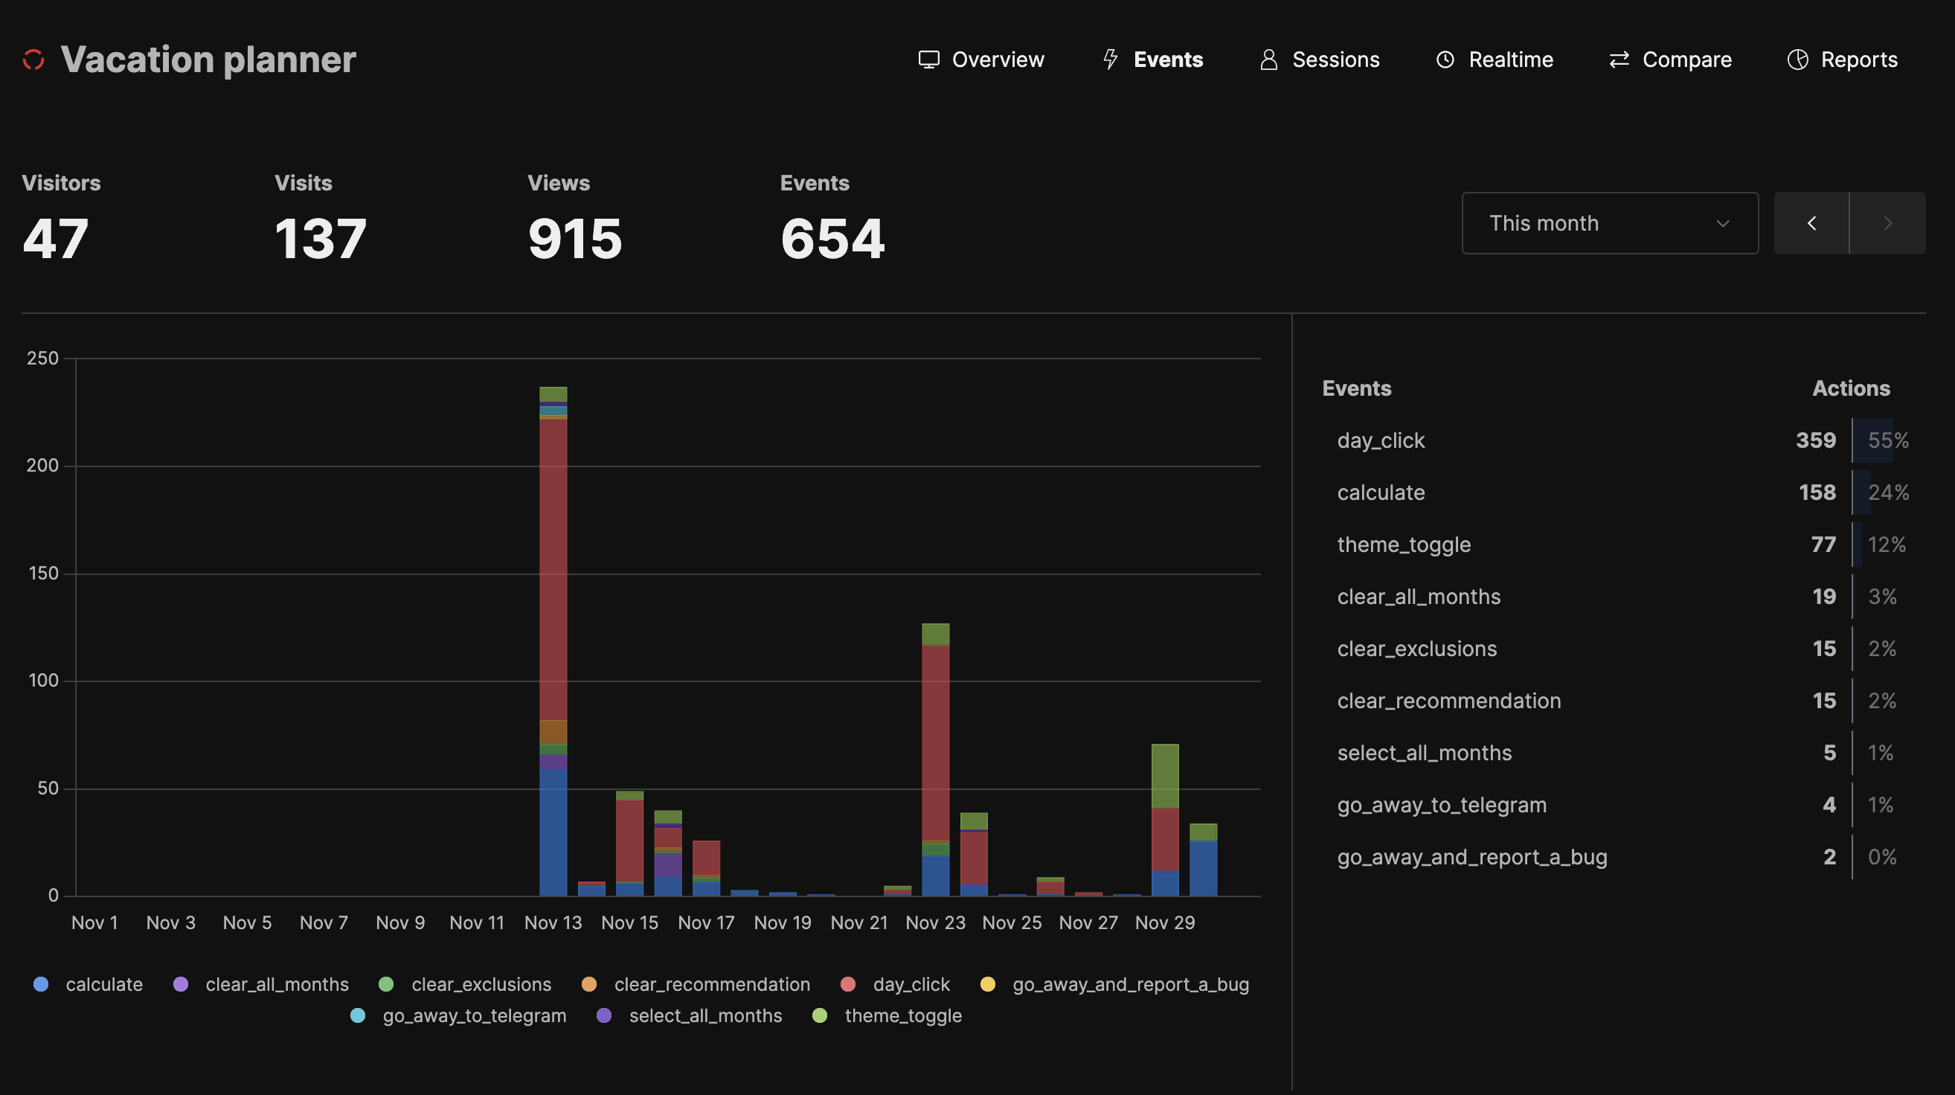Open the Reports tab
Viewport: 1955px width, 1095px height.
(x=1858, y=60)
